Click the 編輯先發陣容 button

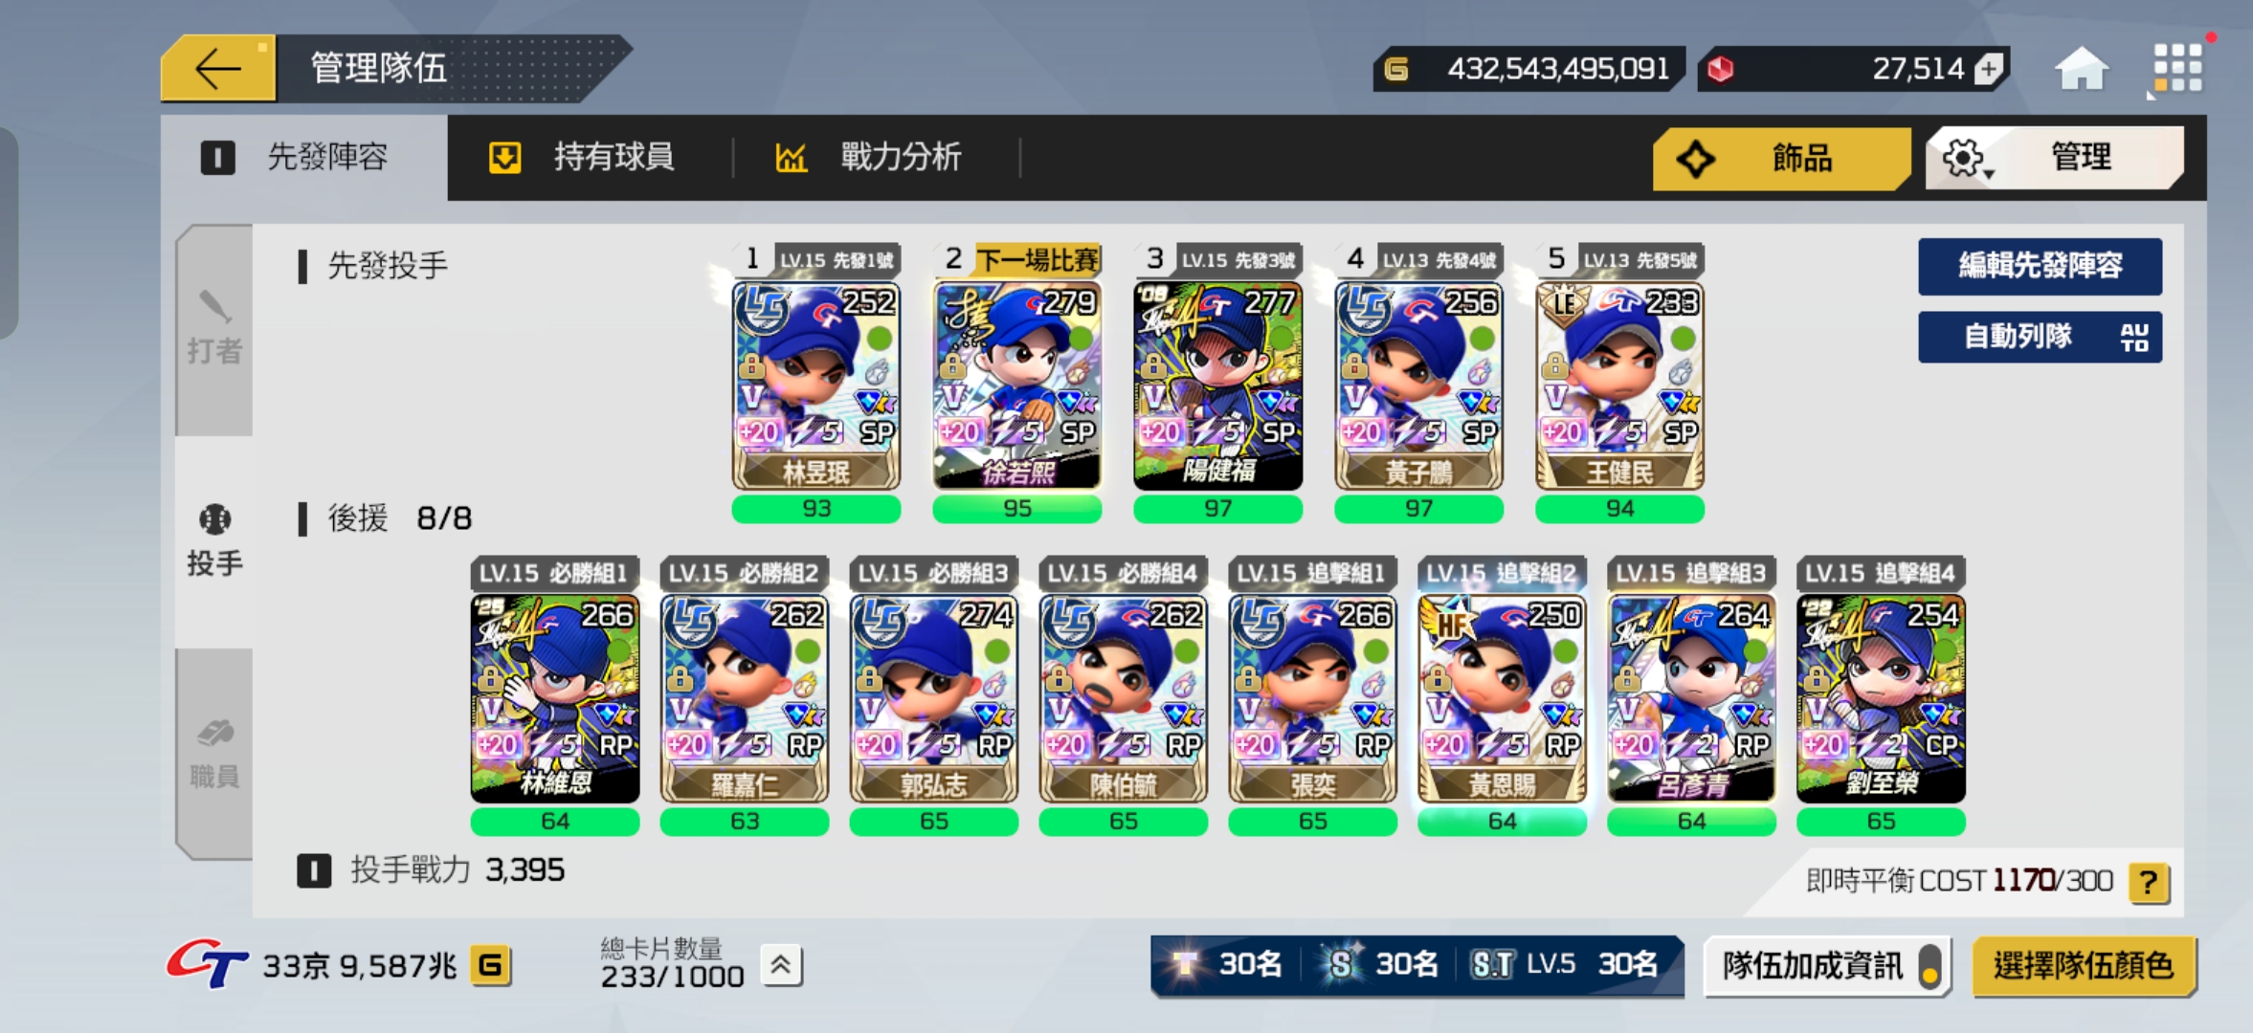point(2040,266)
